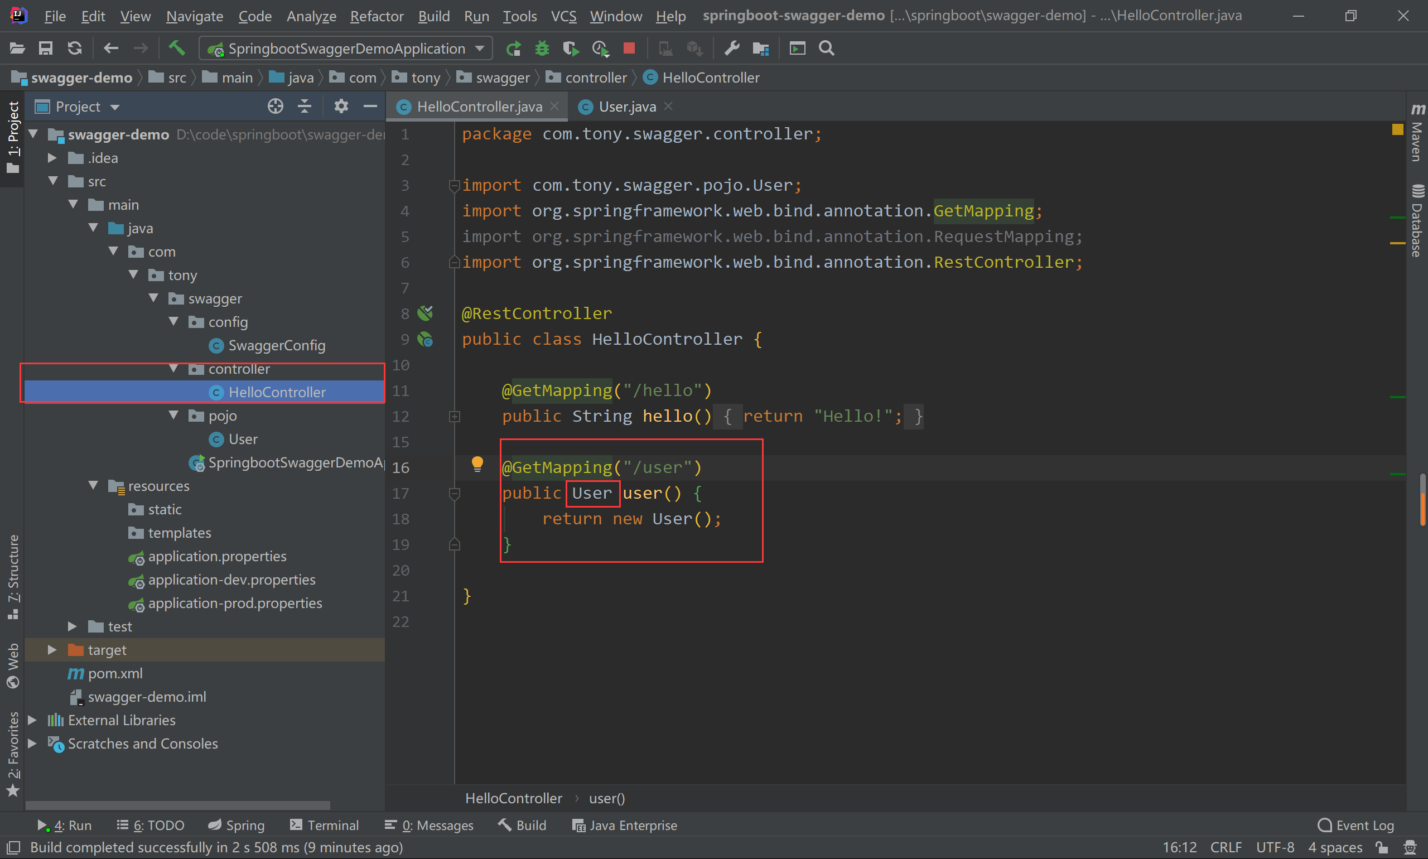The height and width of the screenshot is (859, 1428).
Task: Click the yellow inspection status square indicator
Action: point(1397,129)
